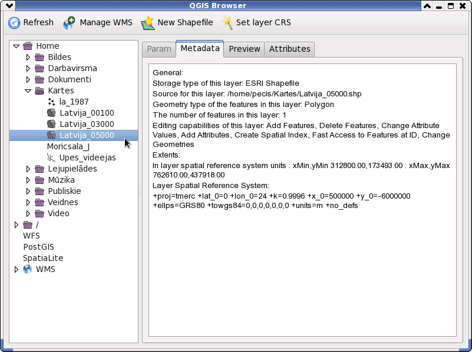The height and width of the screenshot is (352, 472).
Task: Click the Kartes folder icon
Action: tap(39, 90)
